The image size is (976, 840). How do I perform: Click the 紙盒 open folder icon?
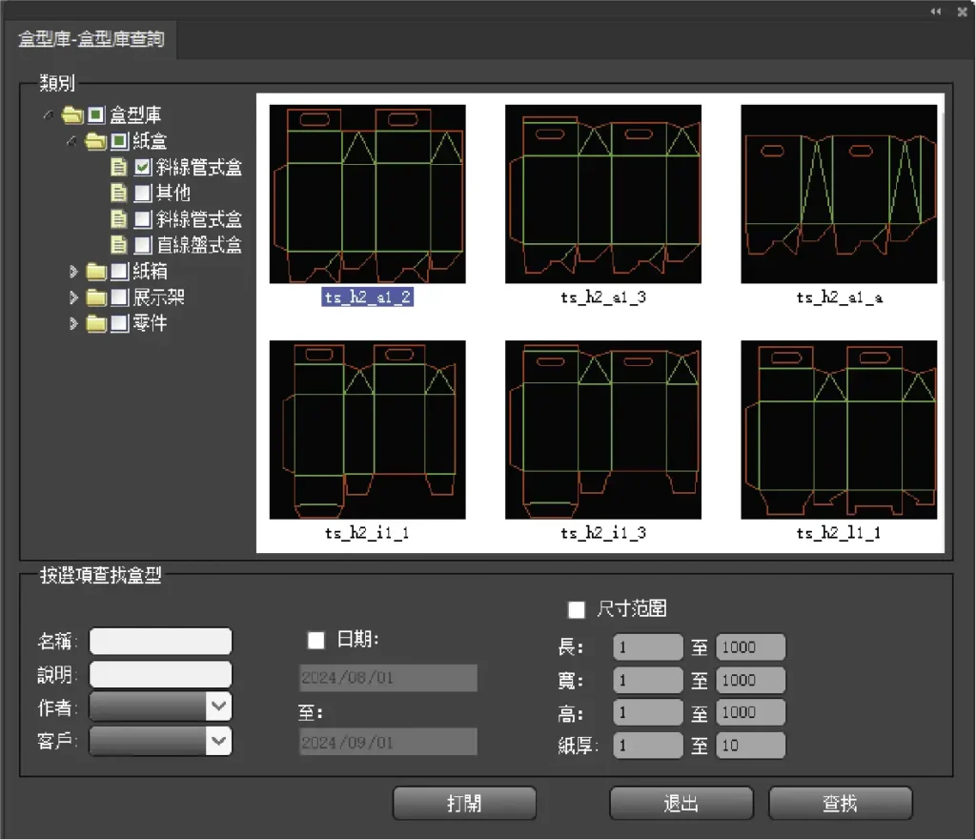click(x=95, y=142)
